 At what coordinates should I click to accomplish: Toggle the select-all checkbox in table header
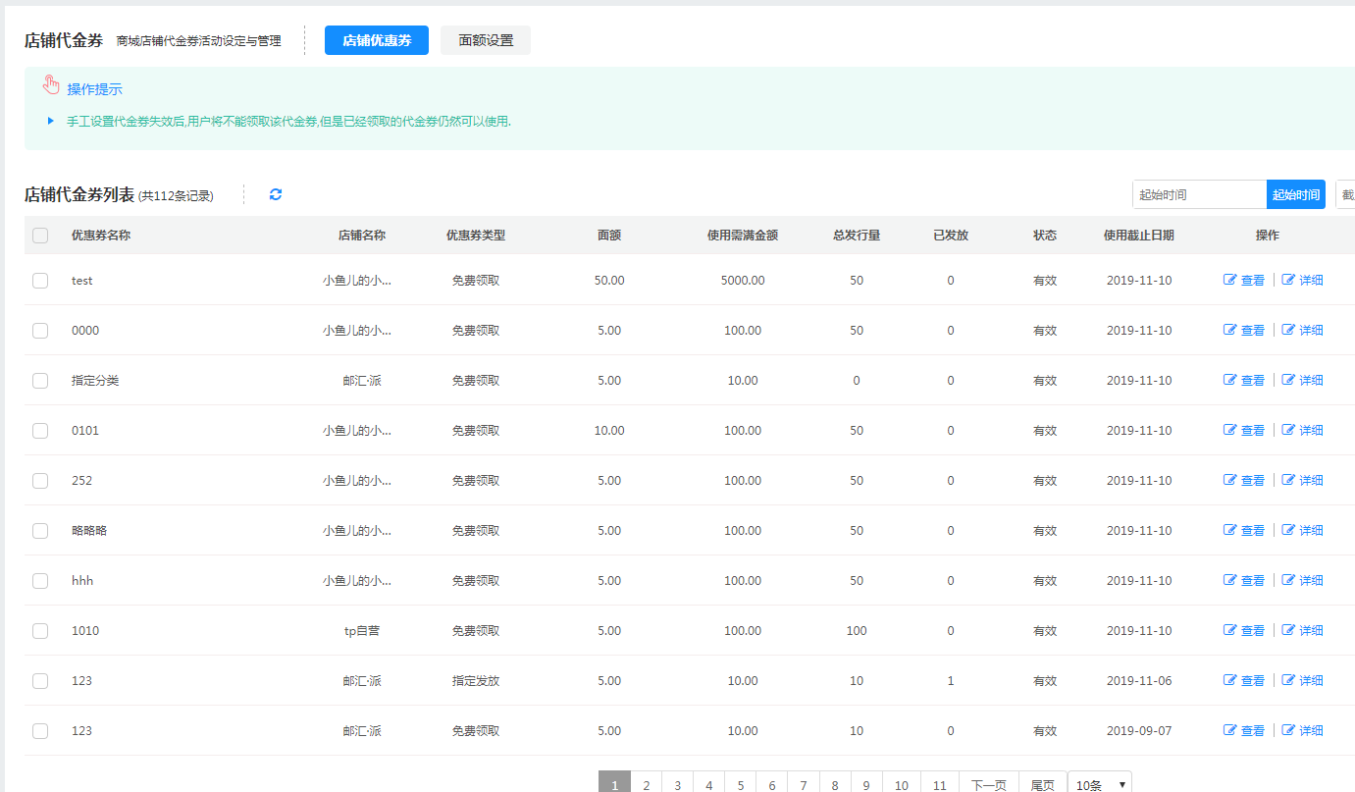point(40,236)
